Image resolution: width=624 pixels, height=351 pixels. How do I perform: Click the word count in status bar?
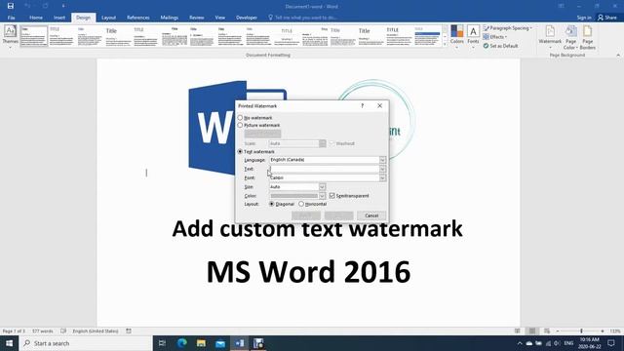(43, 331)
